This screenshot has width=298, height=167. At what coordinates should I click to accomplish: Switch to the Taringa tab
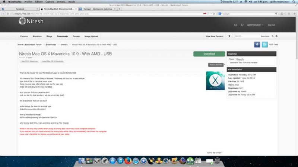tap(97, 9)
